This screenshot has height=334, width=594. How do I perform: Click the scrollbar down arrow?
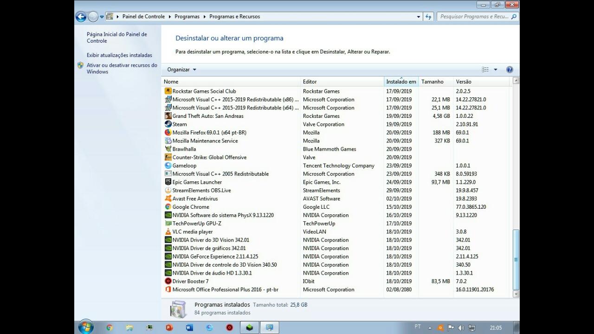pyautogui.click(x=516, y=294)
